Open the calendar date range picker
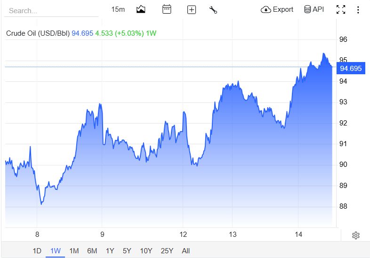 (167, 9)
